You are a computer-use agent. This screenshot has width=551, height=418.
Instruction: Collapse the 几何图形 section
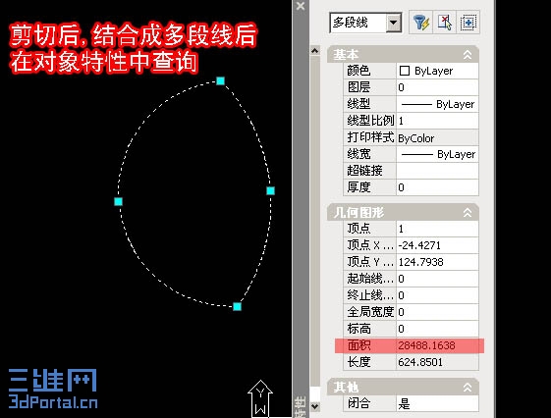coord(468,212)
